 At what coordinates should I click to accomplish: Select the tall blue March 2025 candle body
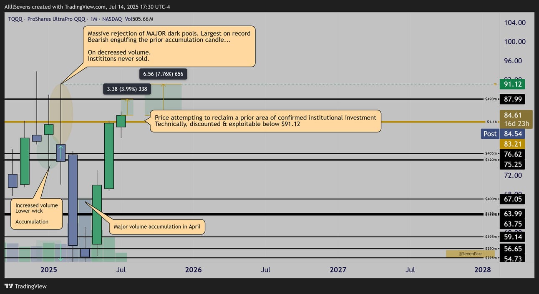73,200
